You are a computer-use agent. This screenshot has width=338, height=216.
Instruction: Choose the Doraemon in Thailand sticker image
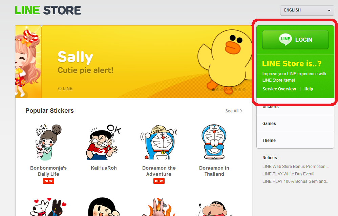[214, 143]
